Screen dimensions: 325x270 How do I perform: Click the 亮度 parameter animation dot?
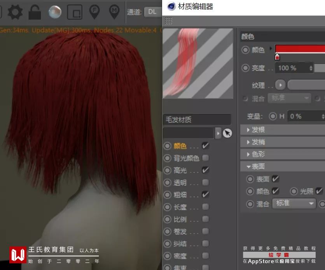(x=245, y=68)
